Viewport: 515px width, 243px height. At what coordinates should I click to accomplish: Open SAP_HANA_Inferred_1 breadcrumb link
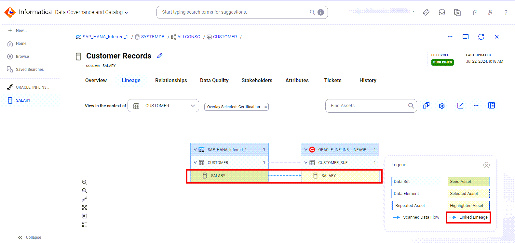tap(105, 37)
